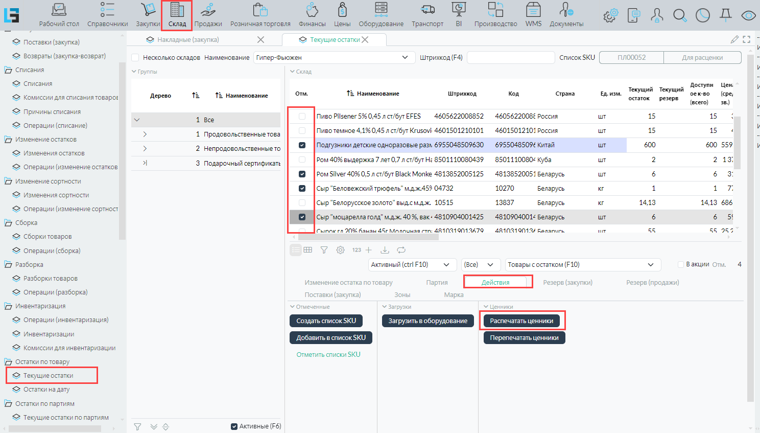Open the search magnifier icon in header
Viewport: 760px width, 433px height.
click(x=680, y=15)
